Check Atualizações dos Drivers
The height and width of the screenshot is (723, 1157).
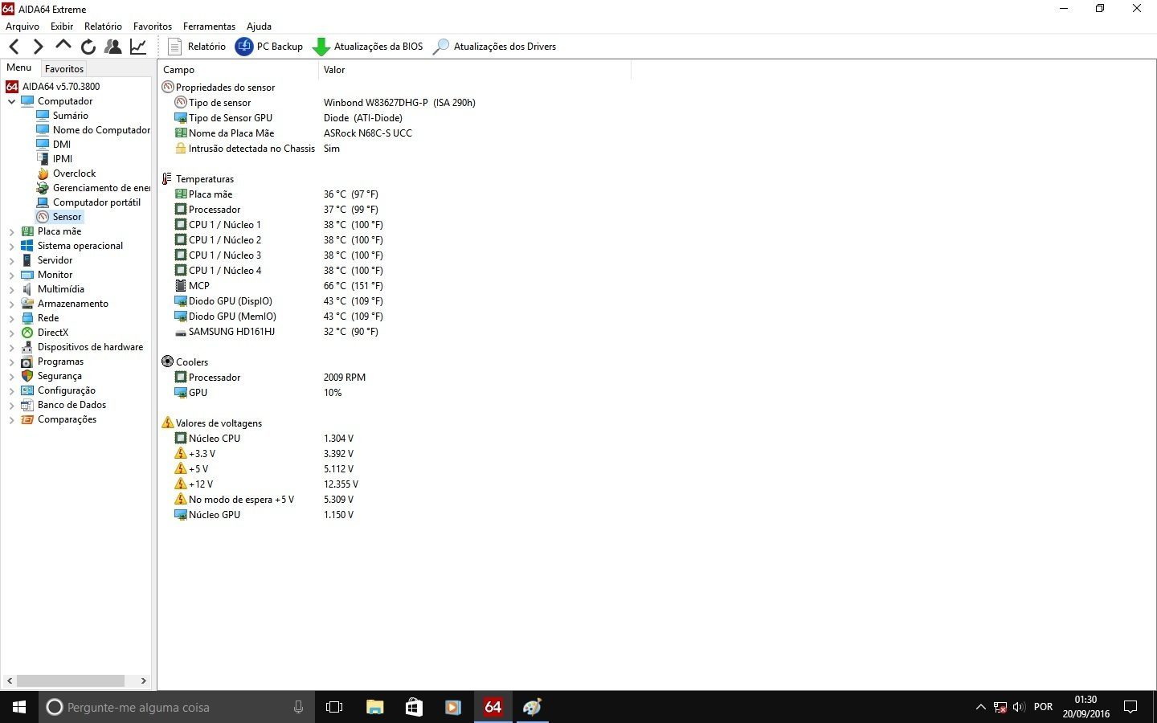[494, 47]
